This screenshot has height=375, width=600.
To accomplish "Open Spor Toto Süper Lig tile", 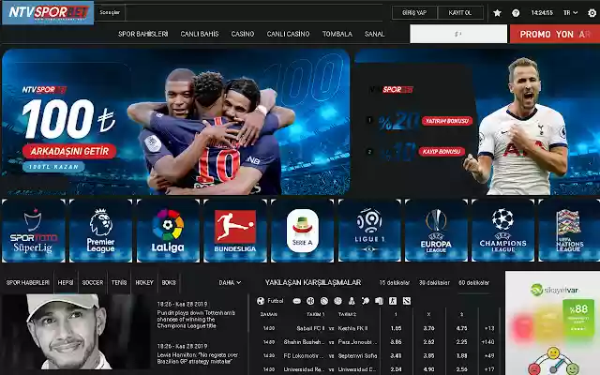I will [x=34, y=231].
